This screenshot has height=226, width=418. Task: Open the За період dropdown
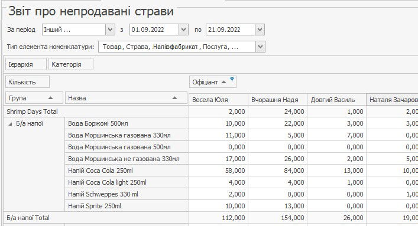pos(110,30)
